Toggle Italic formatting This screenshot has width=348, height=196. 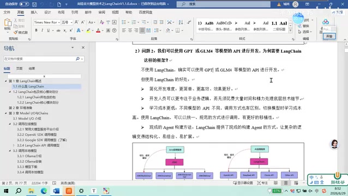pos(42,30)
